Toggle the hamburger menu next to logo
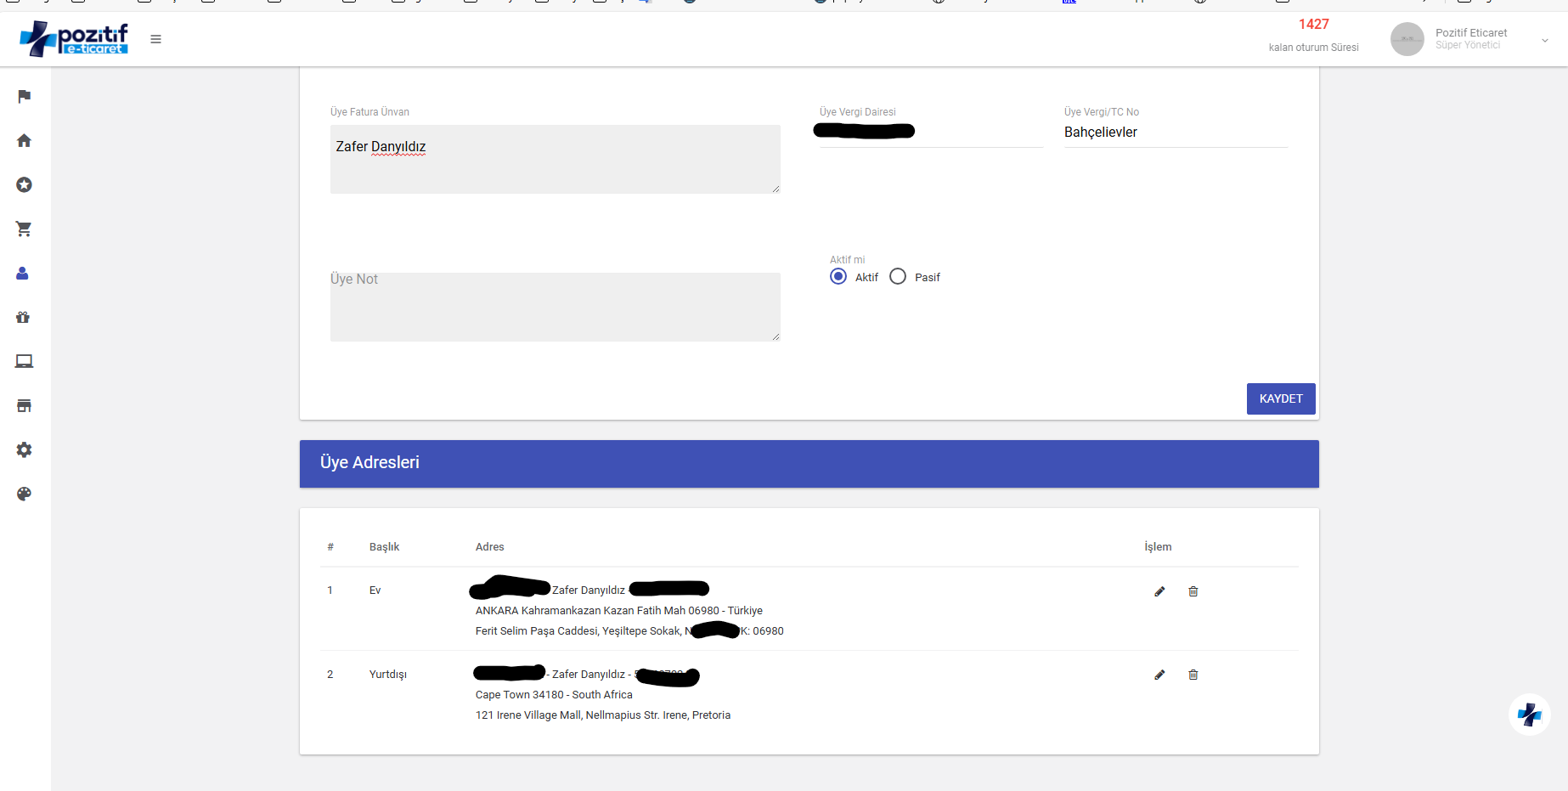Image resolution: width=1568 pixels, height=791 pixels. coord(155,39)
